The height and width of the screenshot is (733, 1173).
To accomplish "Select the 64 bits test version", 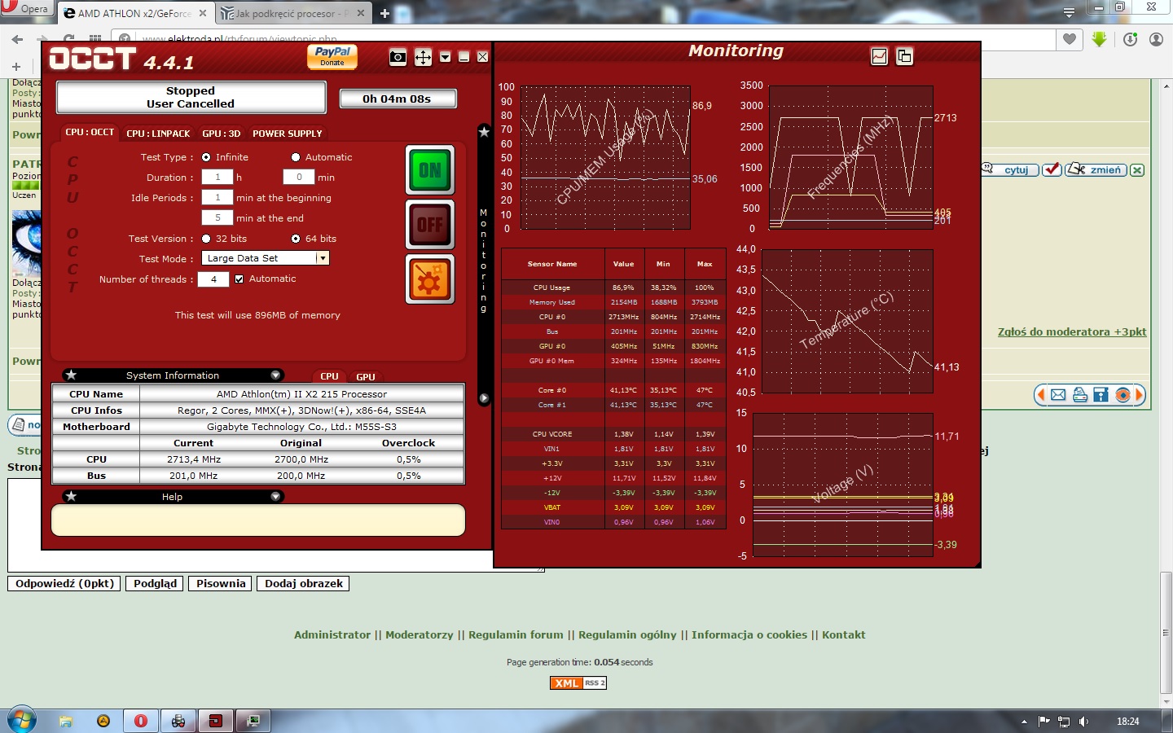I will click(x=296, y=239).
